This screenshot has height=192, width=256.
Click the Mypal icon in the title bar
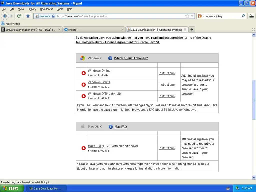[2, 3]
